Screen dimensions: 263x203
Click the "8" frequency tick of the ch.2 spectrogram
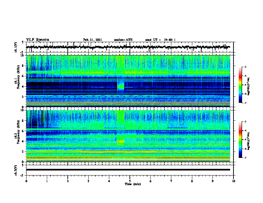[x=24, y=121]
